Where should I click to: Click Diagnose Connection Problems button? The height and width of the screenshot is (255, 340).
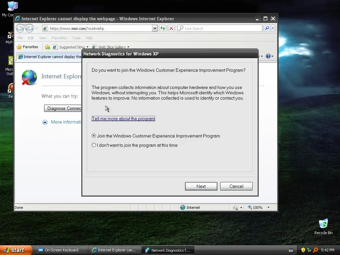tap(63, 108)
